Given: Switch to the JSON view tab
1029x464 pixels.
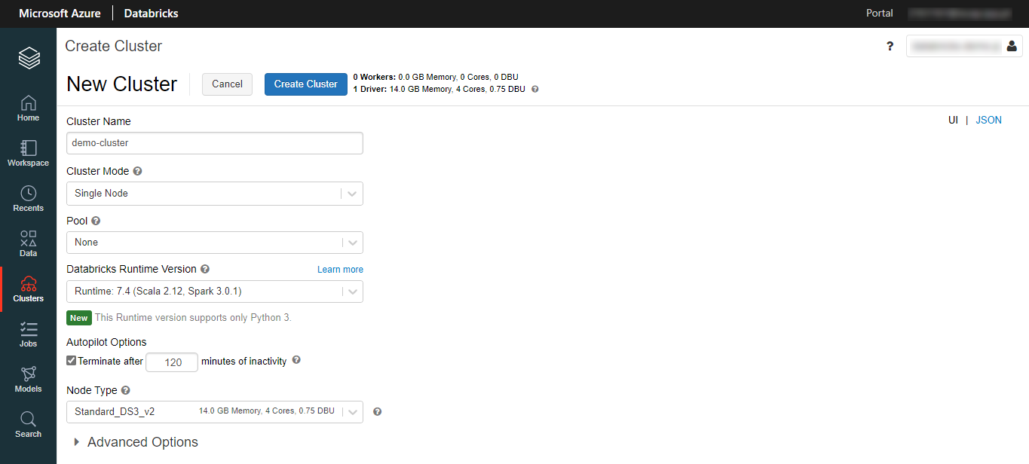Looking at the screenshot, I should click(x=988, y=119).
